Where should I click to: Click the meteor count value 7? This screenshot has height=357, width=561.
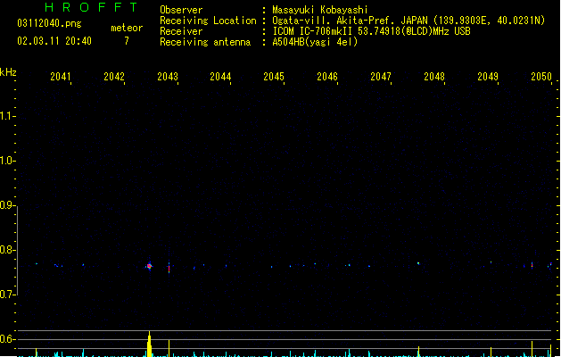[x=127, y=41]
